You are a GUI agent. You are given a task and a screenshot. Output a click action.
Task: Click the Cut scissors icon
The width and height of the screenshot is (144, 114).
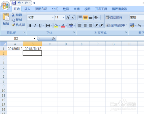(13, 15)
